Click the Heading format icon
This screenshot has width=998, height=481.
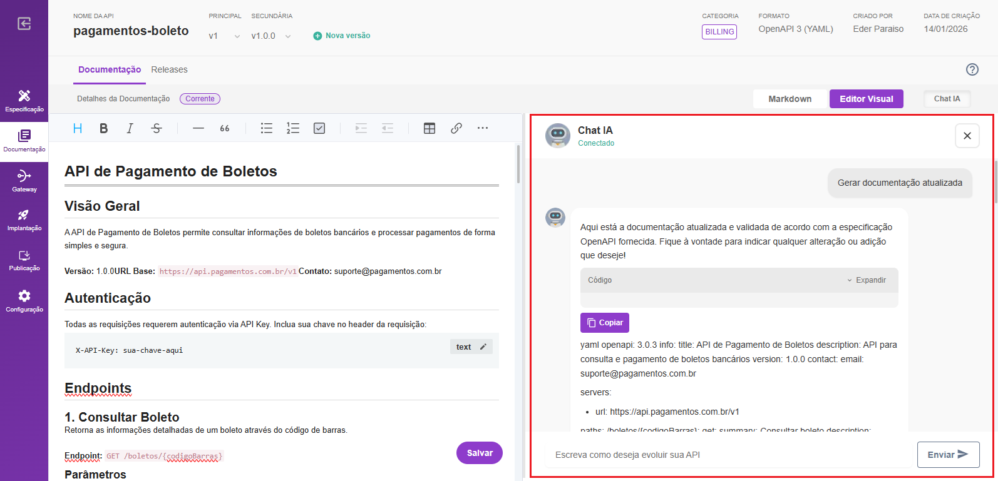pyautogui.click(x=78, y=128)
